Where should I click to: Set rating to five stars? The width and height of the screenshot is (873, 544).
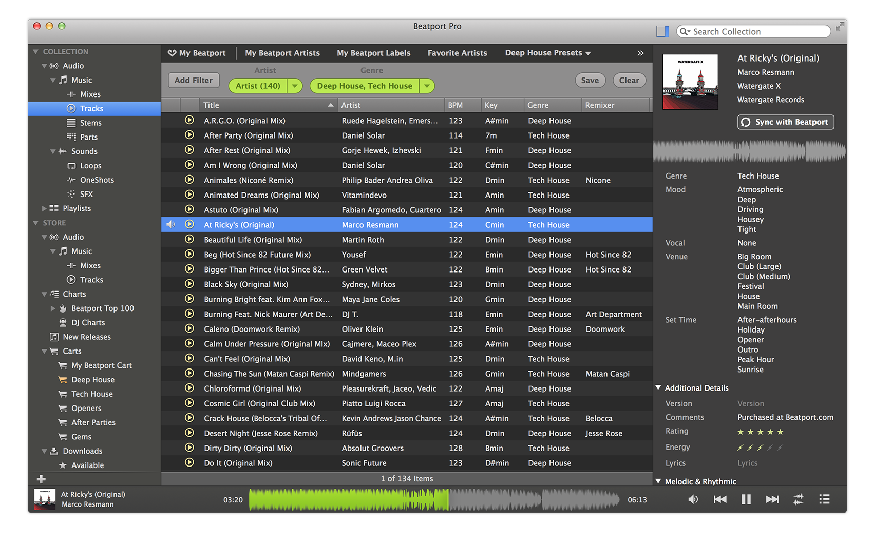(x=780, y=432)
